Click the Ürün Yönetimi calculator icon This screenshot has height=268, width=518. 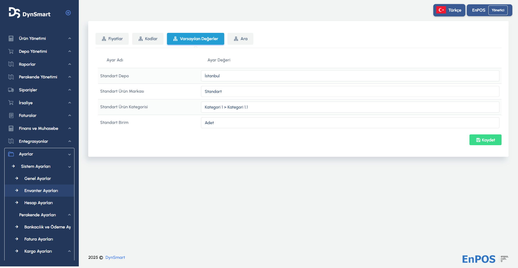(11, 39)
